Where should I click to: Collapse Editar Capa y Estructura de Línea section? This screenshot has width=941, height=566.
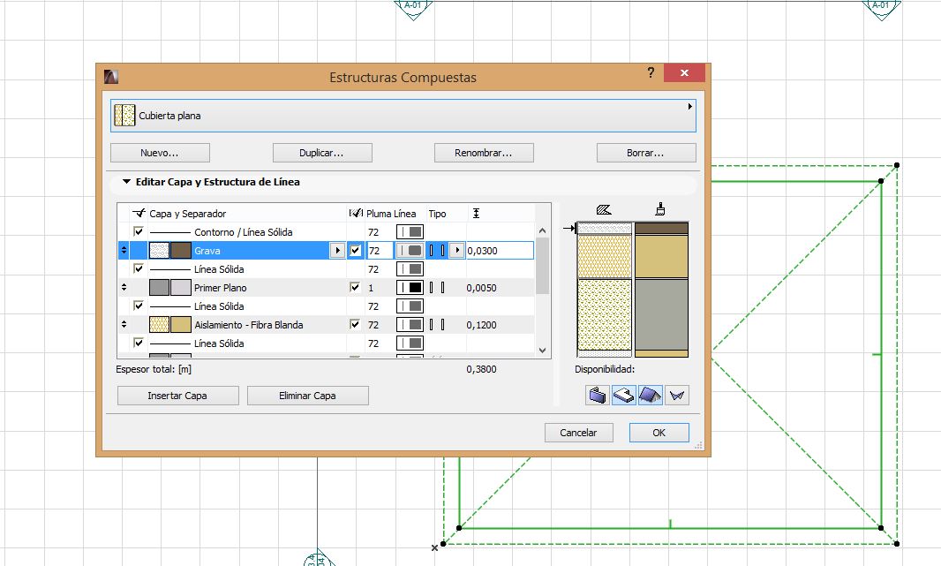126,183
